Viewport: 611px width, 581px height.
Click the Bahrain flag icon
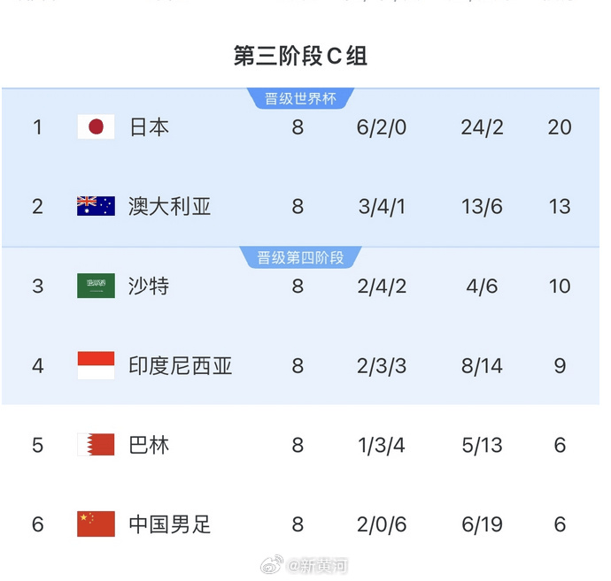tap(96, 445)
